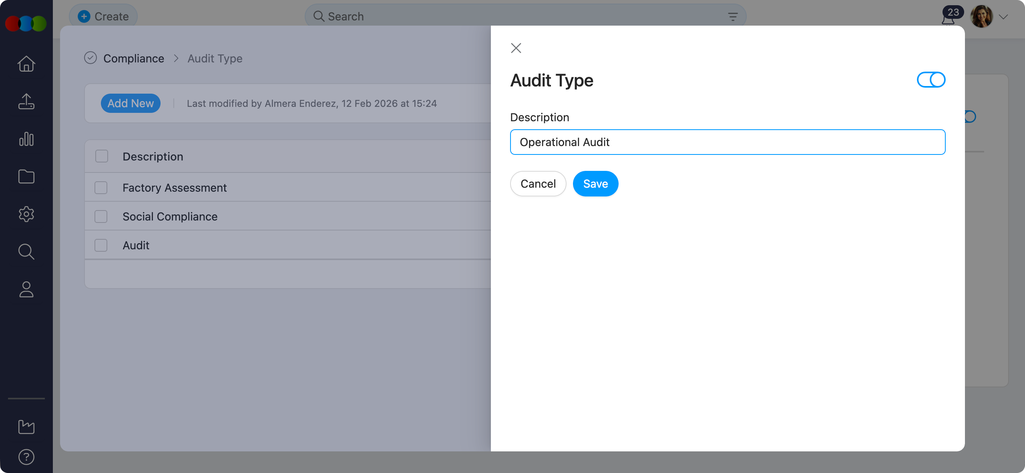The height and width of the screenshot is (473, 1025).
Task: Open the Help question-mark icon
Action: click(26, 457)
